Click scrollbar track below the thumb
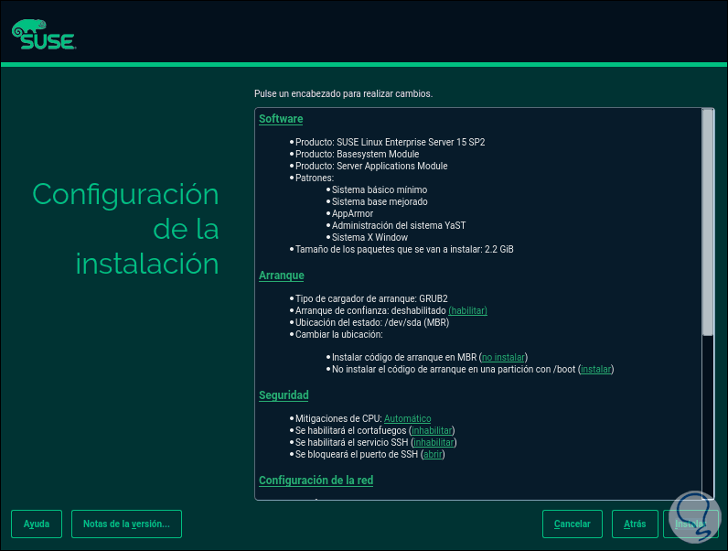The width and height of the screenshot is (728, 551). click(708, 416)
